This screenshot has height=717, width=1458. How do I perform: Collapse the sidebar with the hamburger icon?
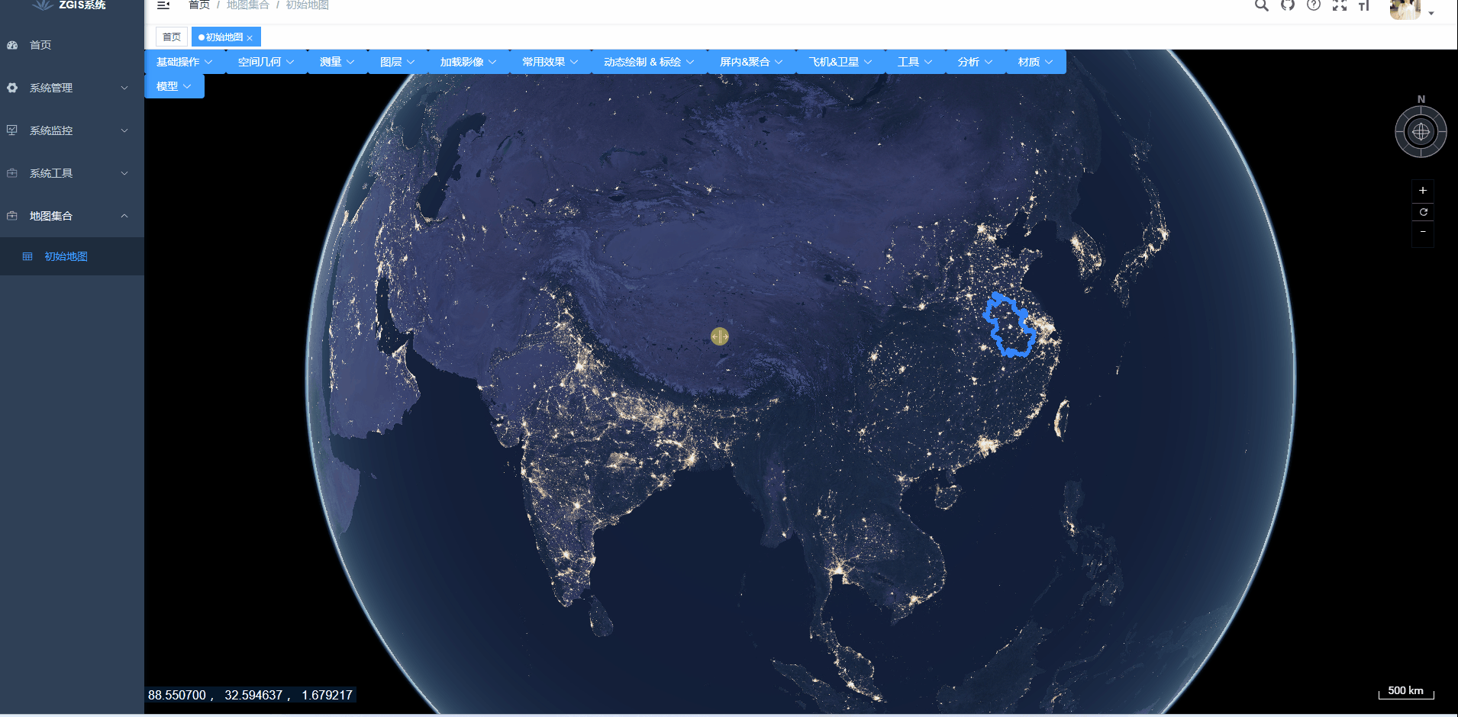point(163,5)
